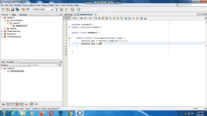Click the New Project toolbar icon
207x116 pixels.
click(x=8, y=9)
